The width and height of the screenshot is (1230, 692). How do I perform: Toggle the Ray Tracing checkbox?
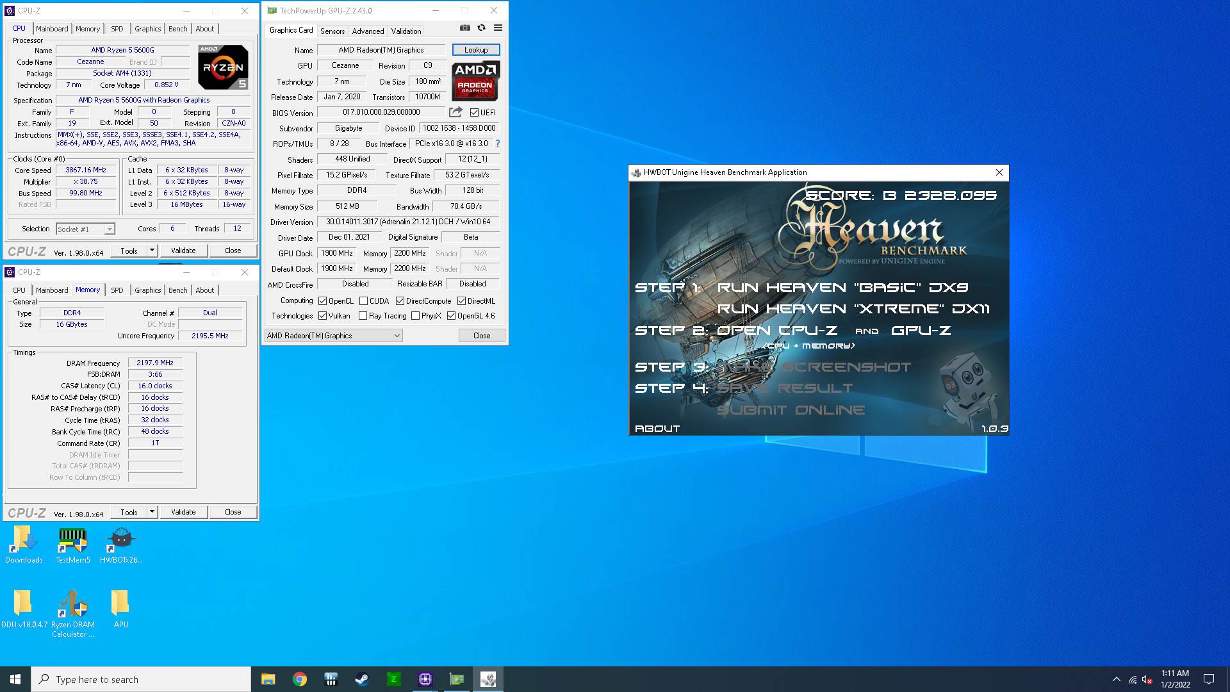point(363,316)
